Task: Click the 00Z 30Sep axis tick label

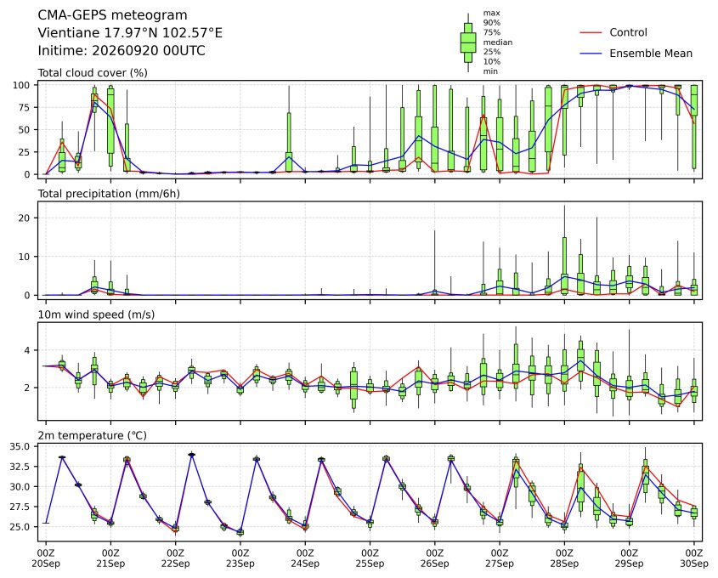Action: pos(694,558)
